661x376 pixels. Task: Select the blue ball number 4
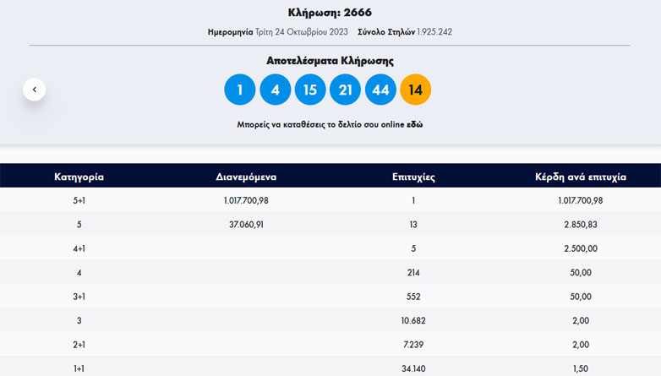coord(275,90)
